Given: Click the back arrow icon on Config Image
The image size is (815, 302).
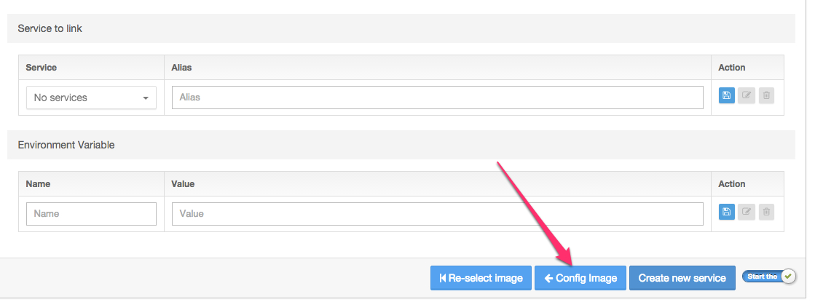Looking at the screenshot, I should click(x=548, y=278).
